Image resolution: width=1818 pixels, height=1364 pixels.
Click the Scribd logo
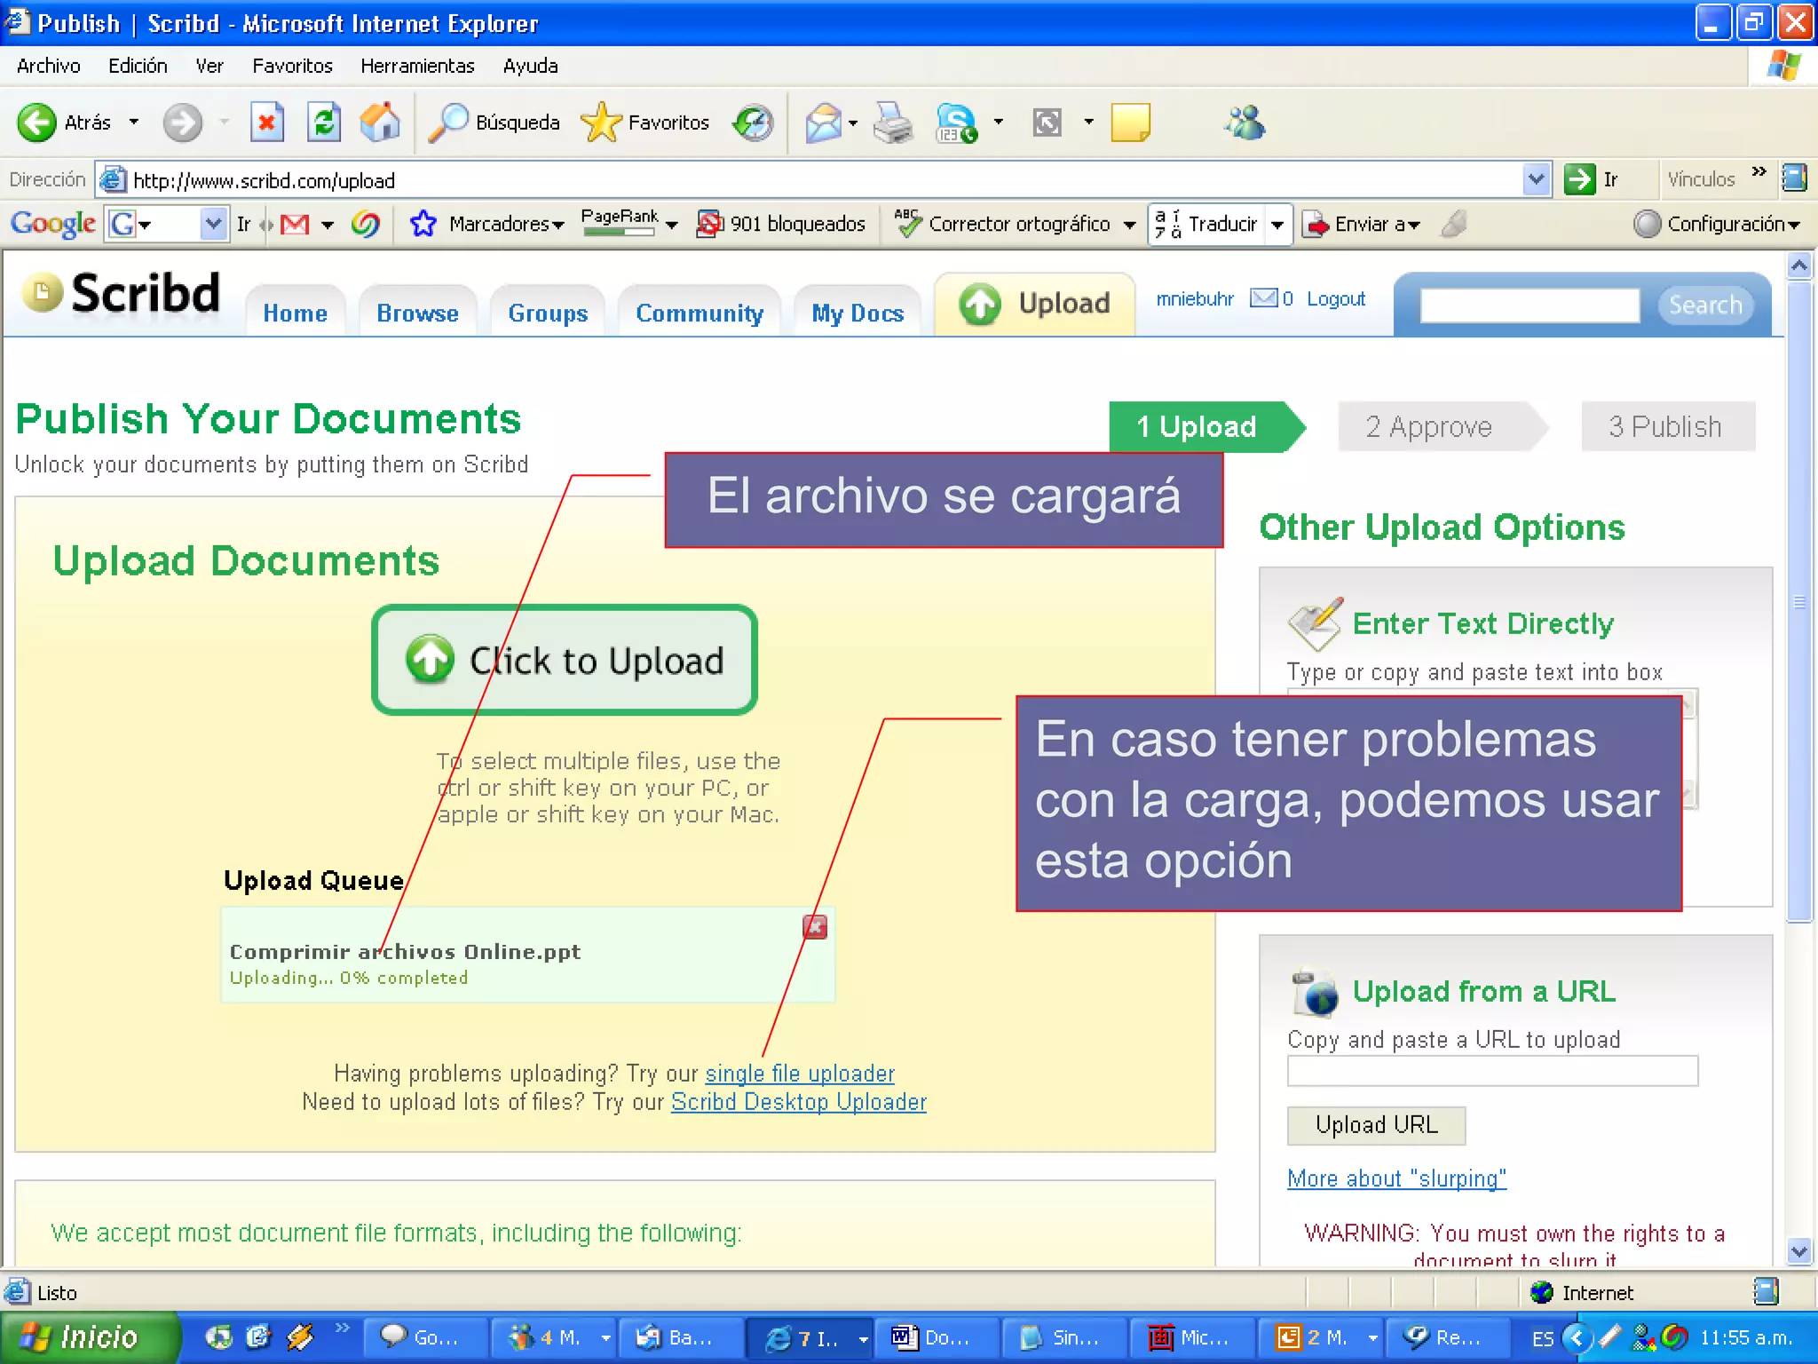(x=122, y=293)
